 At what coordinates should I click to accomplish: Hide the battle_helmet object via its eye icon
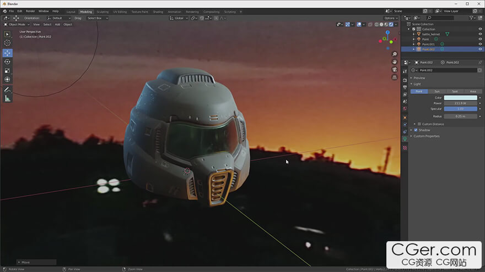point(480,34)
